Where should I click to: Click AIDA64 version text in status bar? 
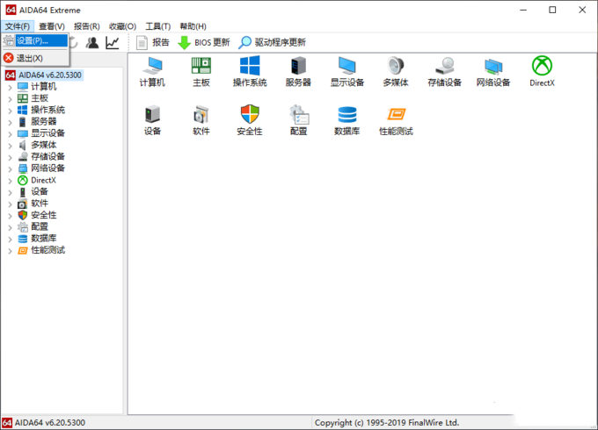coord(50,422)
